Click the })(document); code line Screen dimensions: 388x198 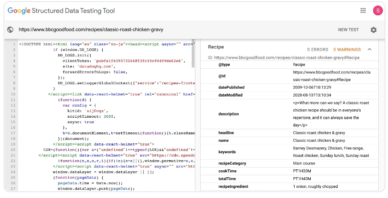pos(73,138)
